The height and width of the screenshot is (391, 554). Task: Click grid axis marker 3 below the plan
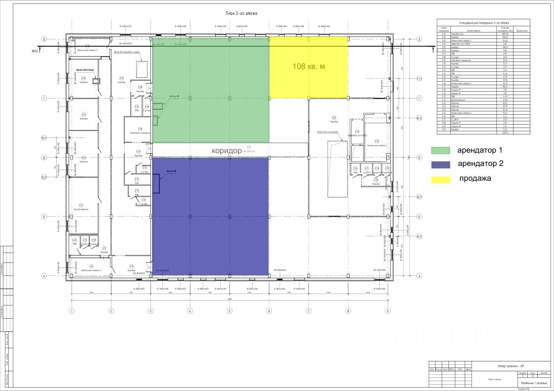tap(151, 311)
